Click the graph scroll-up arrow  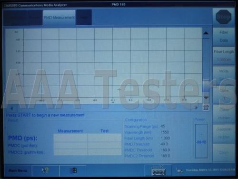click(x=206, y=33)
